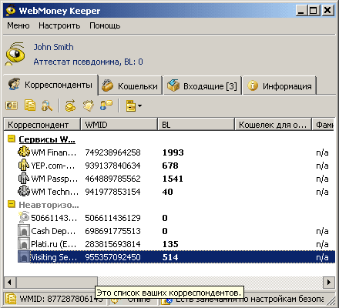Viewport: 339px width, 308px height.
Task: Select WMID 698691775513
Action: point(112,231)
